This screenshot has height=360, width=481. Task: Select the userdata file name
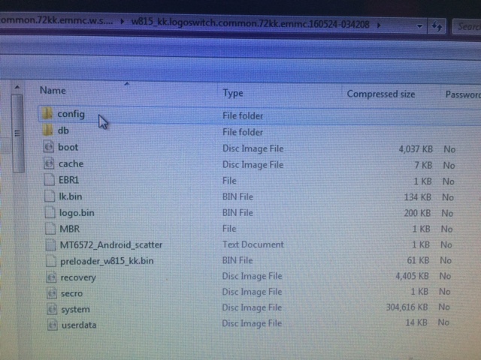[79, 325]
